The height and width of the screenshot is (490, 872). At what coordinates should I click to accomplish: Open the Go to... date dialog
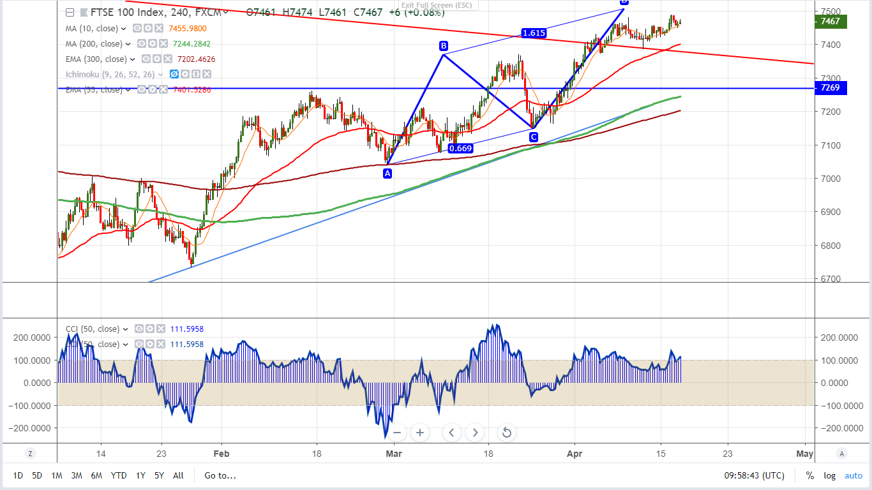pos(220,475)
